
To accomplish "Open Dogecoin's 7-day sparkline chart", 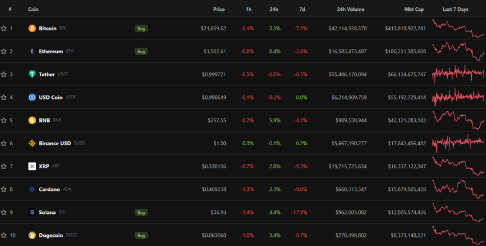I will pos(458,235).
